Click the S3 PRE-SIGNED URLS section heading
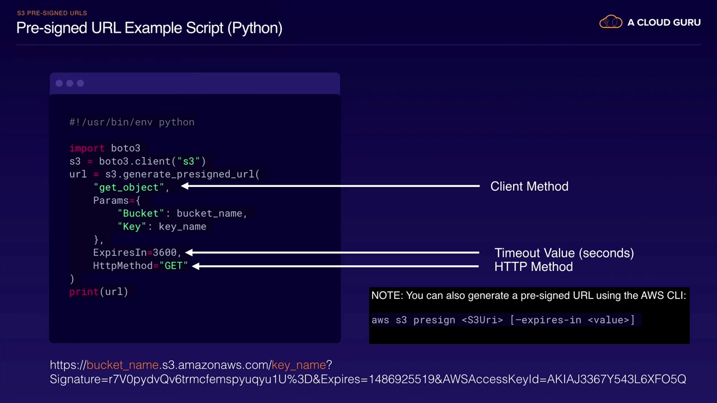Viewport: 717px width, 403px height. [52, 13]
